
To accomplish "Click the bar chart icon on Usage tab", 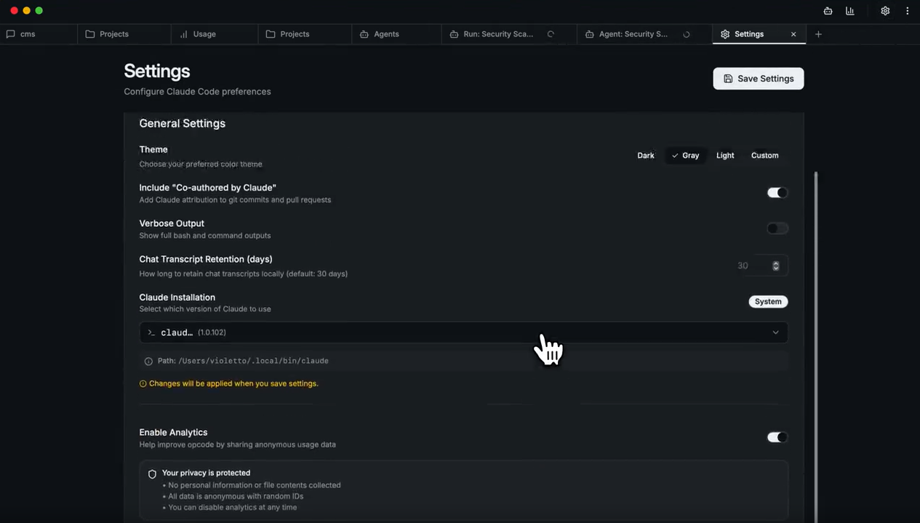I will 183,34.
